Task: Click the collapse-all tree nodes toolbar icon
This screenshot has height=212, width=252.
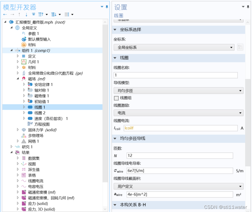Action: [x=54, y=14]
